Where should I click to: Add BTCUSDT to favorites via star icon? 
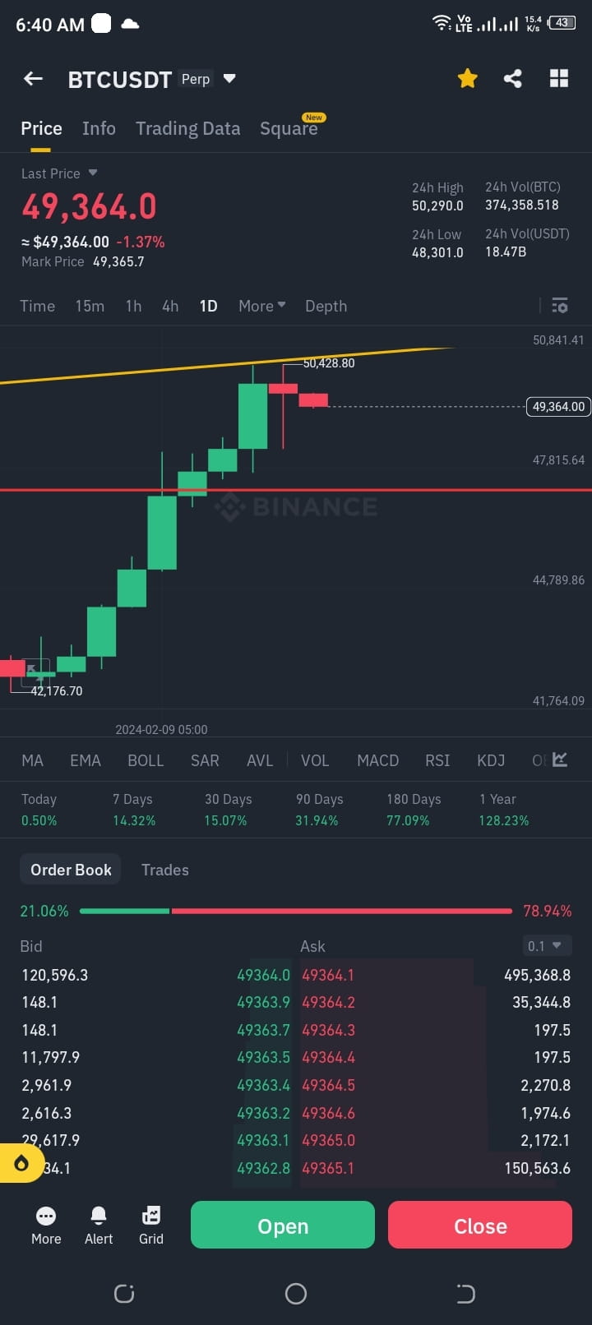(x=467, y=78)
